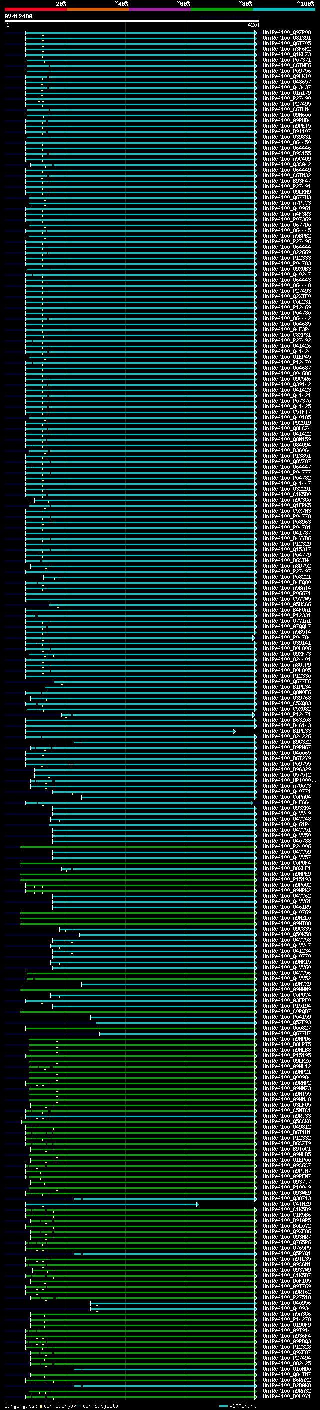Select the UniRef100_Q9LKI0 label
Viewport: 320px width, 1410px height.
point(286,76)
